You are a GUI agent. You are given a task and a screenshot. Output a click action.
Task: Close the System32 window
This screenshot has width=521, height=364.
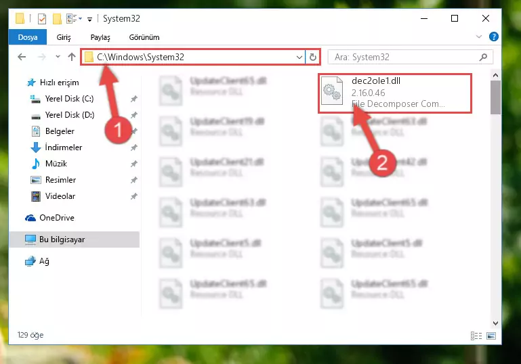[486, 18]
